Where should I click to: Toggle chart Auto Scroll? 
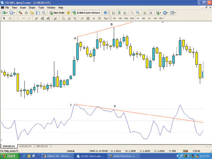(x=145, y=13)
